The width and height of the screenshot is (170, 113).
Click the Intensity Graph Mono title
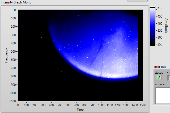coord(16,2)
